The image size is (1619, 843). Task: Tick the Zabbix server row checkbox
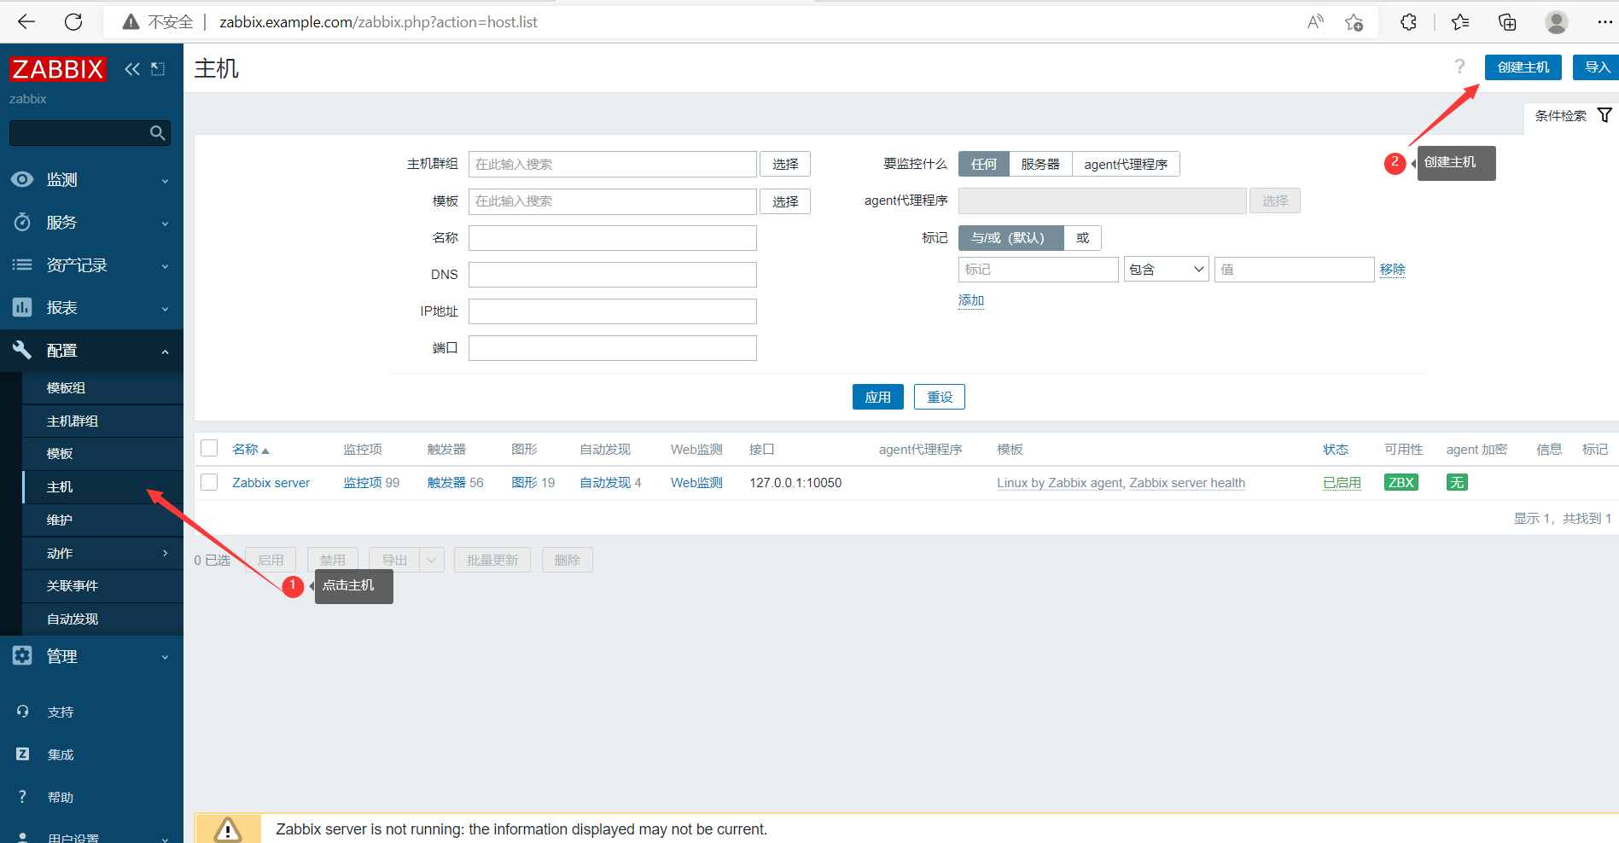click(x=209, y=482)
